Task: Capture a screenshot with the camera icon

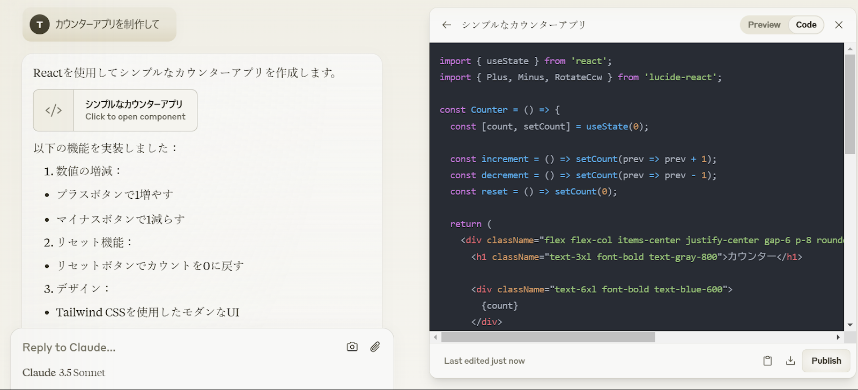Action: (352, 347)
